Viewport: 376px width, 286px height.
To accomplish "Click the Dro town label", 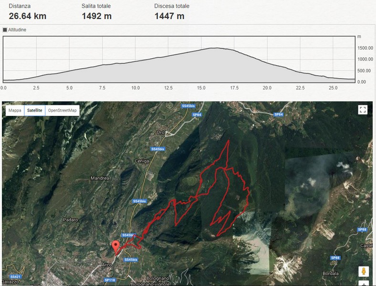I will point(160,132).
